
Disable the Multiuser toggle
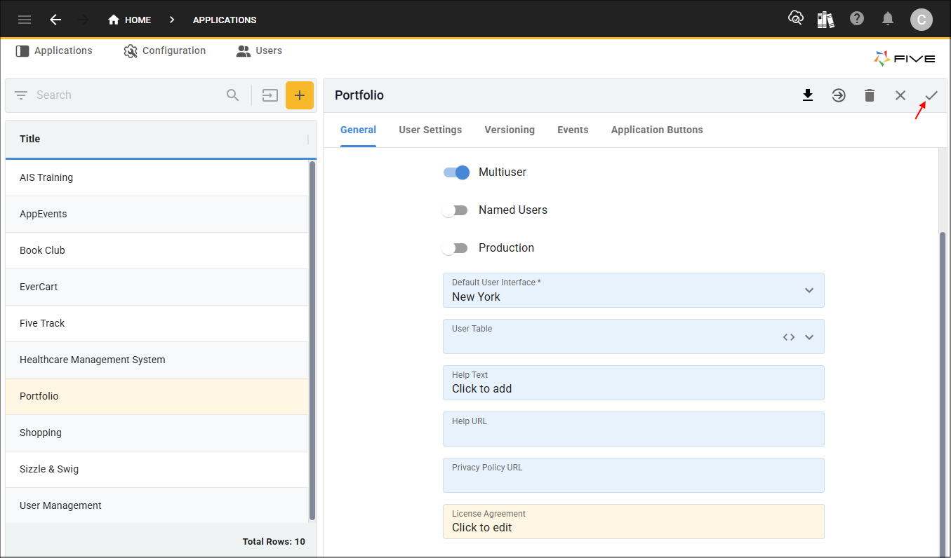pos(456,172)
